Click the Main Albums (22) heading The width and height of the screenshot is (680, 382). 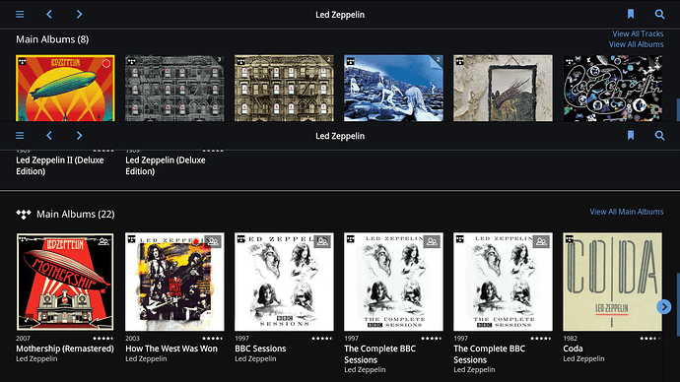[x=76, y=214]
